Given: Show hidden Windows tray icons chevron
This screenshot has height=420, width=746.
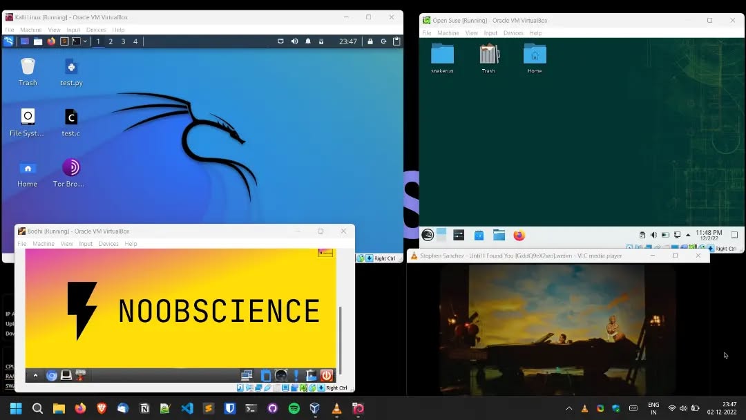Looking at the screenshot, I should [x=569, y=408].
